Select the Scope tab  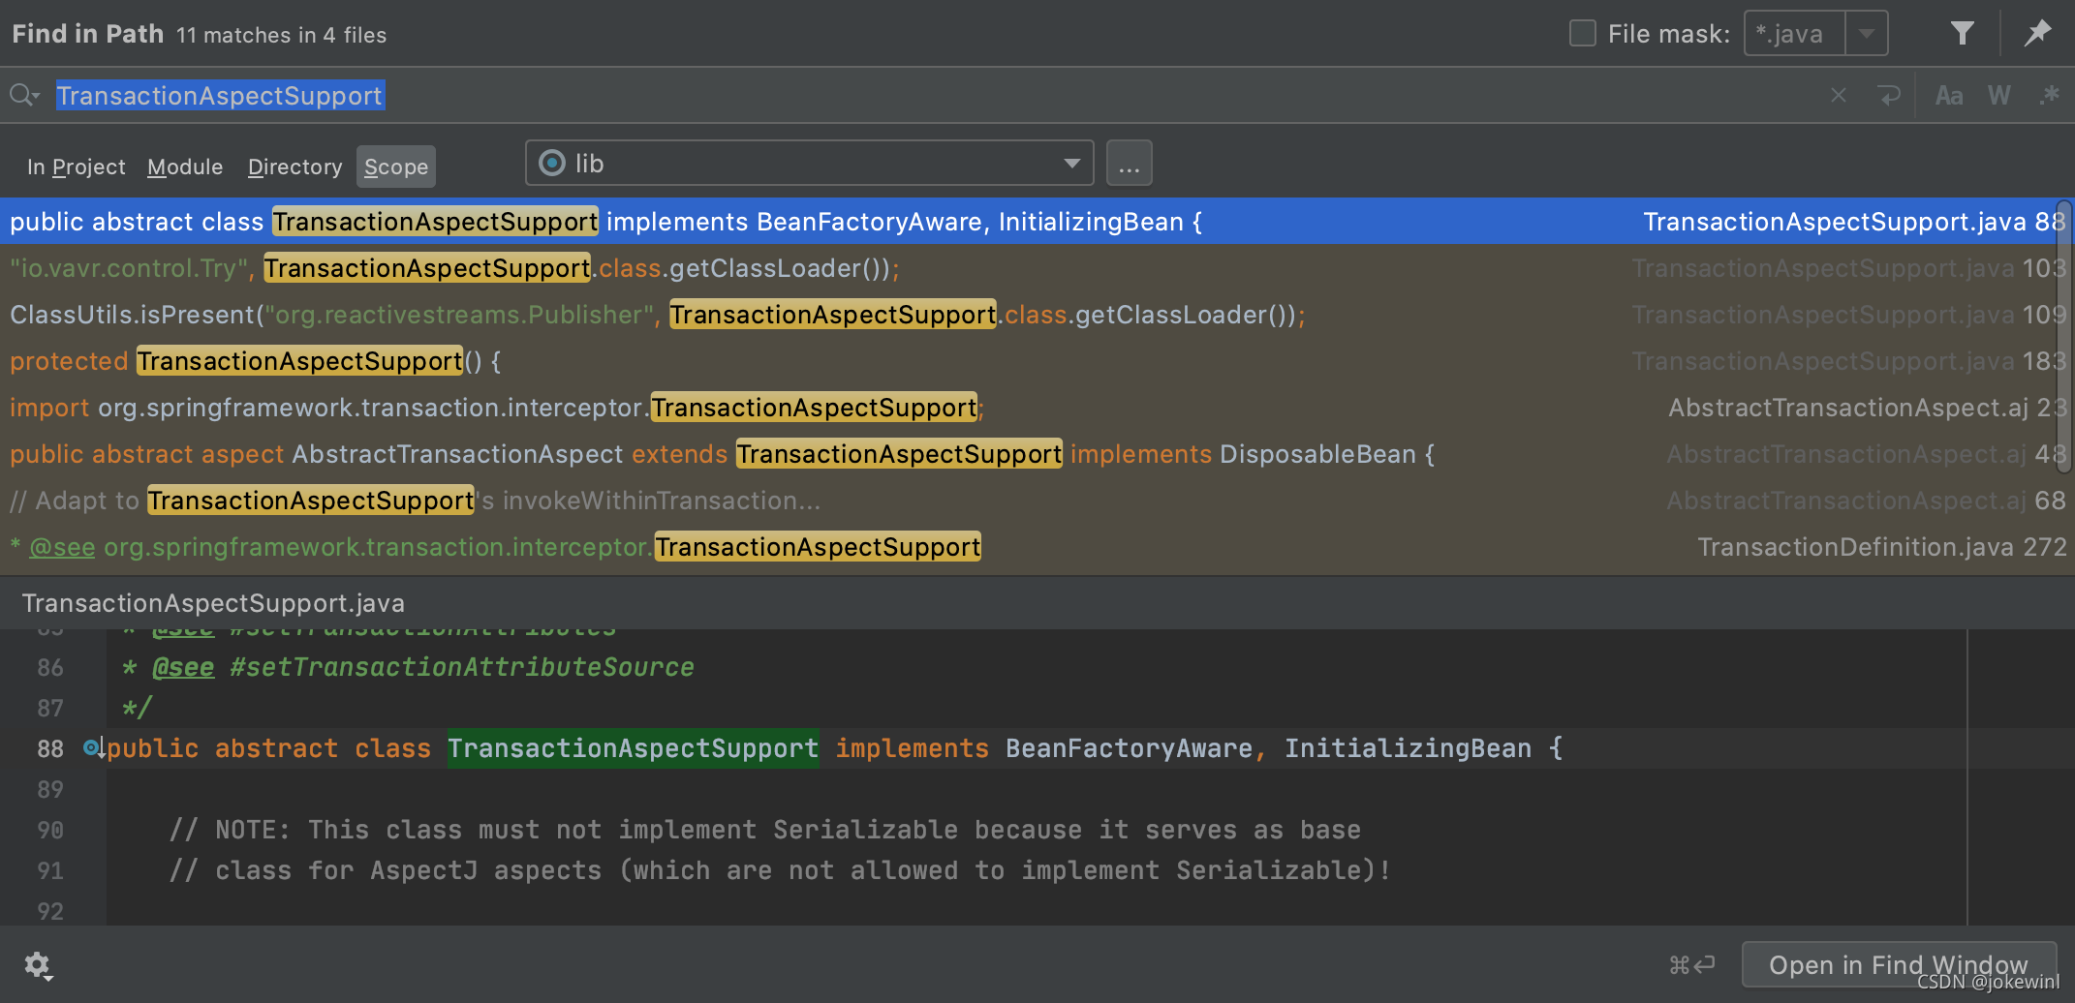pyautogui.click(x=396, y=167)
